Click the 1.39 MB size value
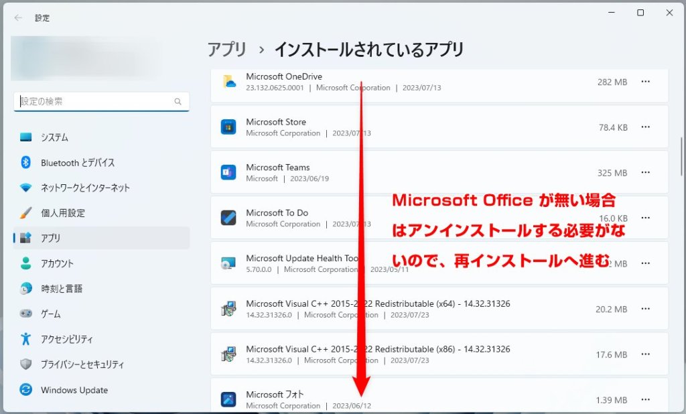The width and height of the screenshot is (686, 414). tap(611, 401)
